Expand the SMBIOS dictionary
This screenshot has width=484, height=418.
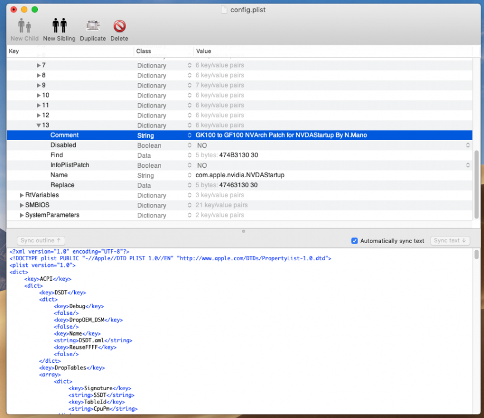pos(22,205)
